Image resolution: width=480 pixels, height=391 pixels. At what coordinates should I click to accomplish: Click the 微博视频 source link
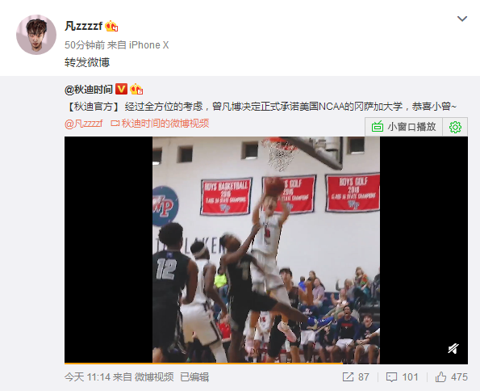coord(154,377)
